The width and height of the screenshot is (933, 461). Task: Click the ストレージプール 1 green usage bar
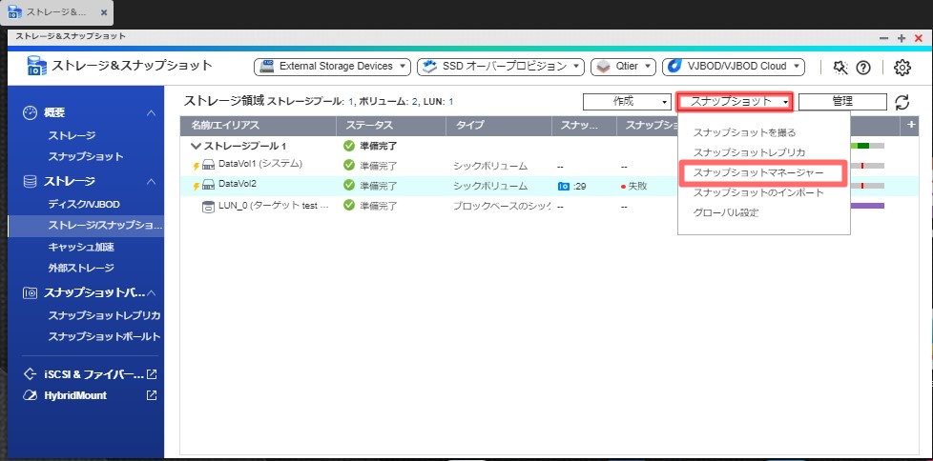click(867, 146)
